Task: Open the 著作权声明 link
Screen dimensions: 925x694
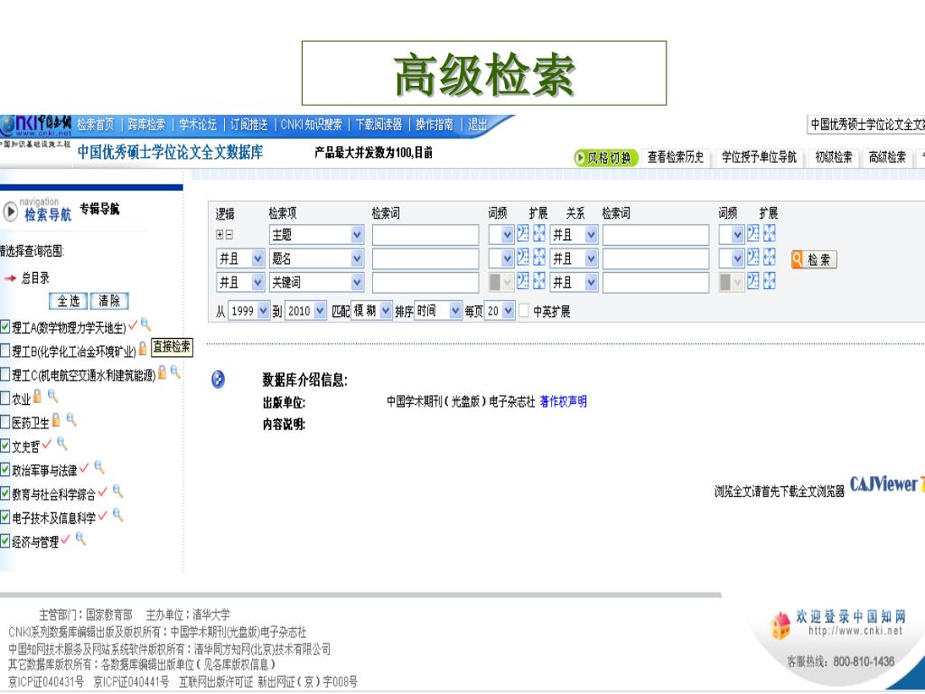Action: tap(563, 402)
